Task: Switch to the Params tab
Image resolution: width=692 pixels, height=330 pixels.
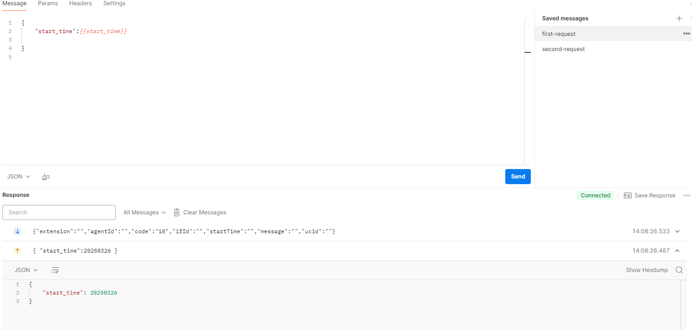Action: pos(48,3)
